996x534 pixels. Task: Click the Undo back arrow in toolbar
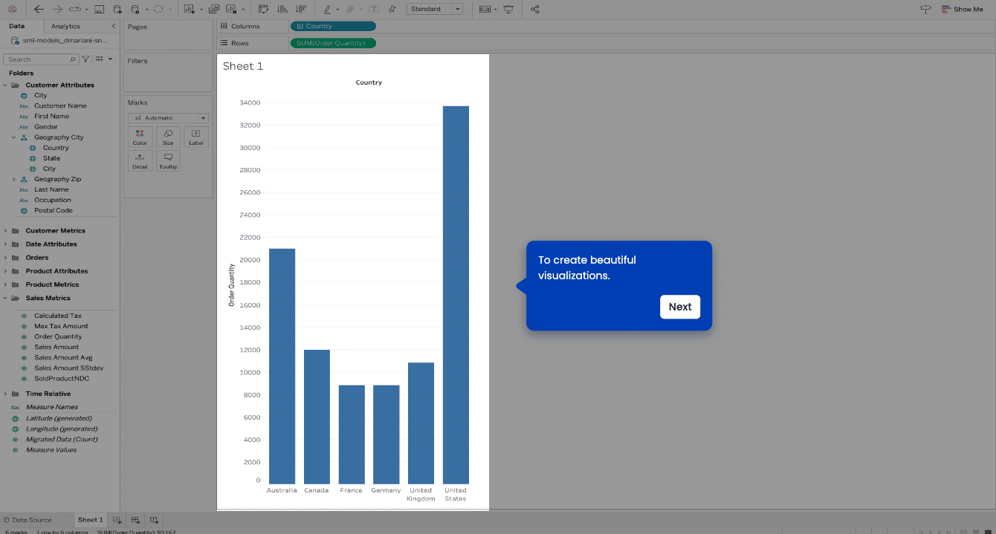point(39,9)
